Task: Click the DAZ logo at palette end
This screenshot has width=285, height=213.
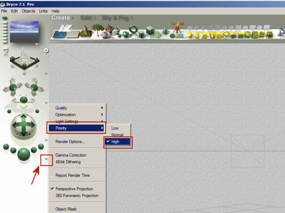Action: click(281, 32)
